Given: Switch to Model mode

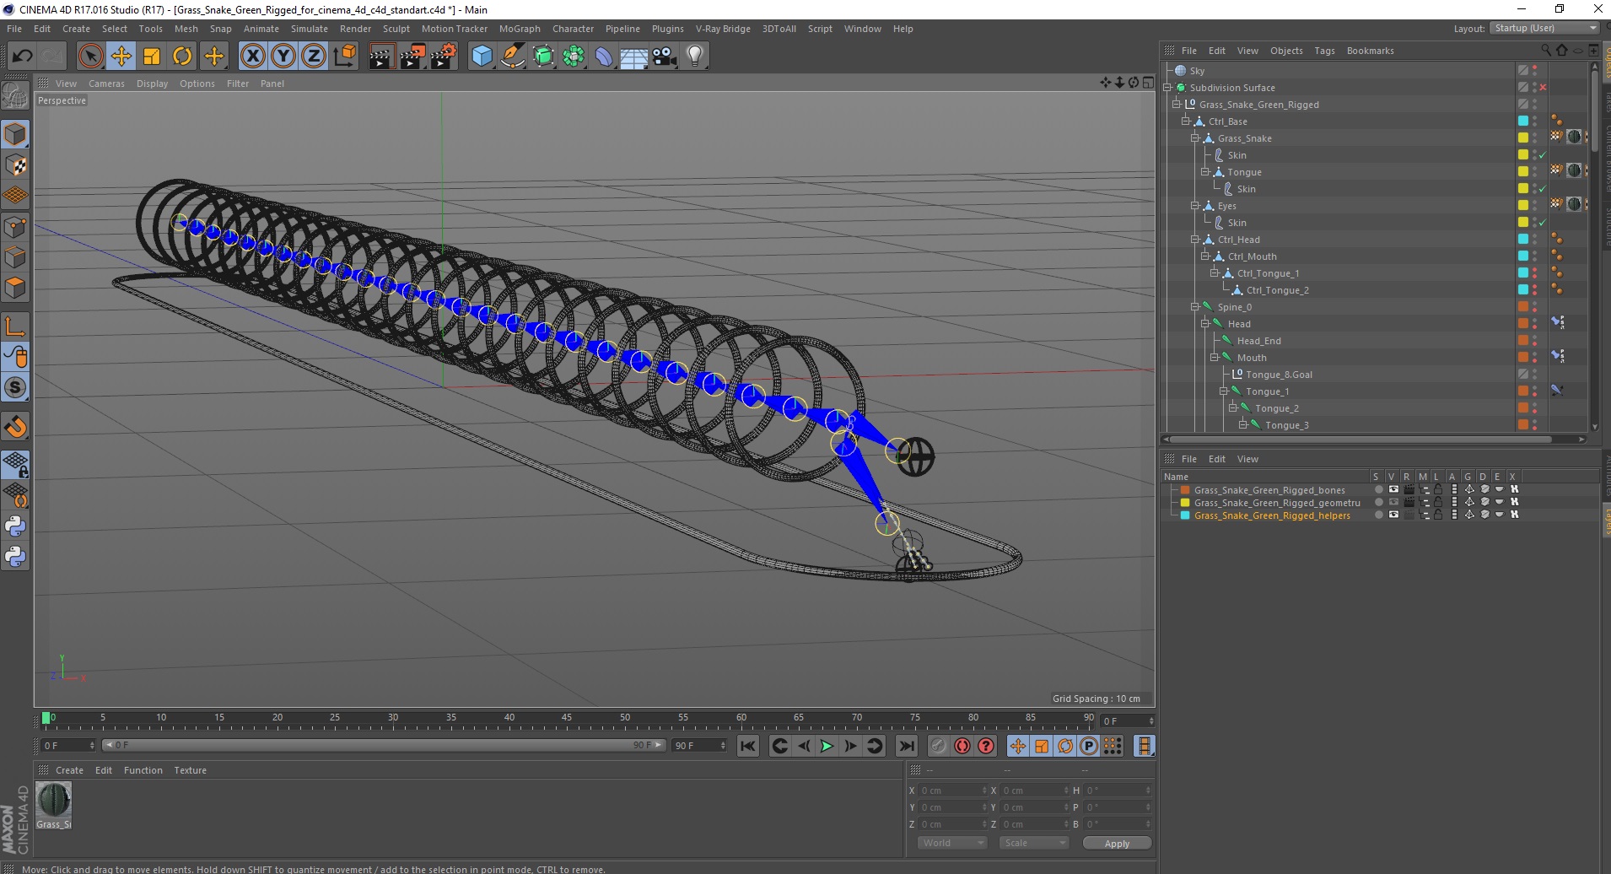Looking at the screenshot, I should [15, 134].
